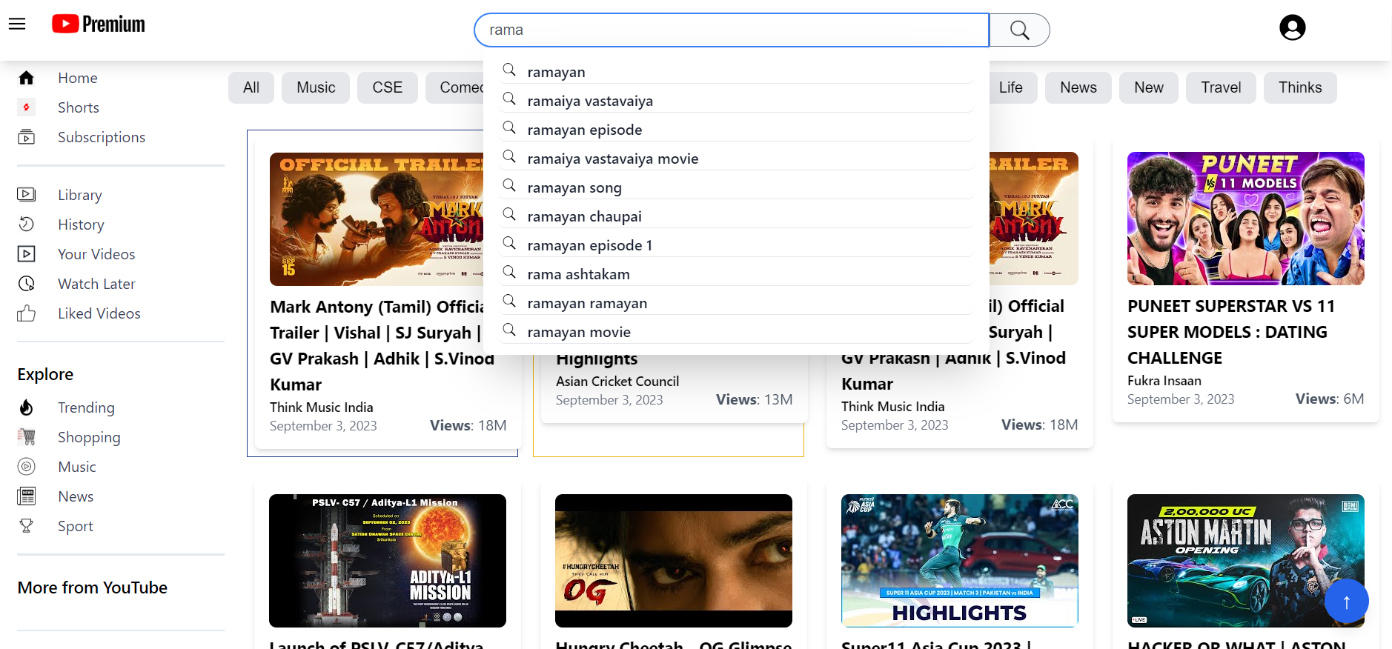Click the YouTube Premium logo
This screenshot has width=1392, height=649.
coord(99,24)
